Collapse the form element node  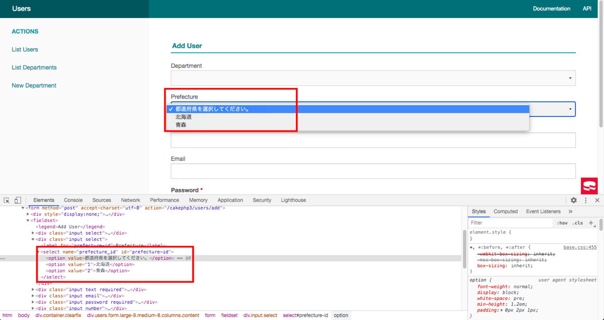[x=23, y=207]
